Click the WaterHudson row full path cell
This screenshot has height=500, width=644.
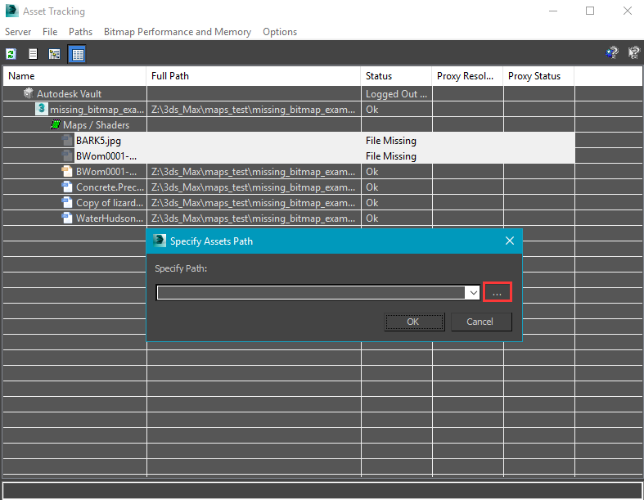pyautogui.click(x=254, y=218)
